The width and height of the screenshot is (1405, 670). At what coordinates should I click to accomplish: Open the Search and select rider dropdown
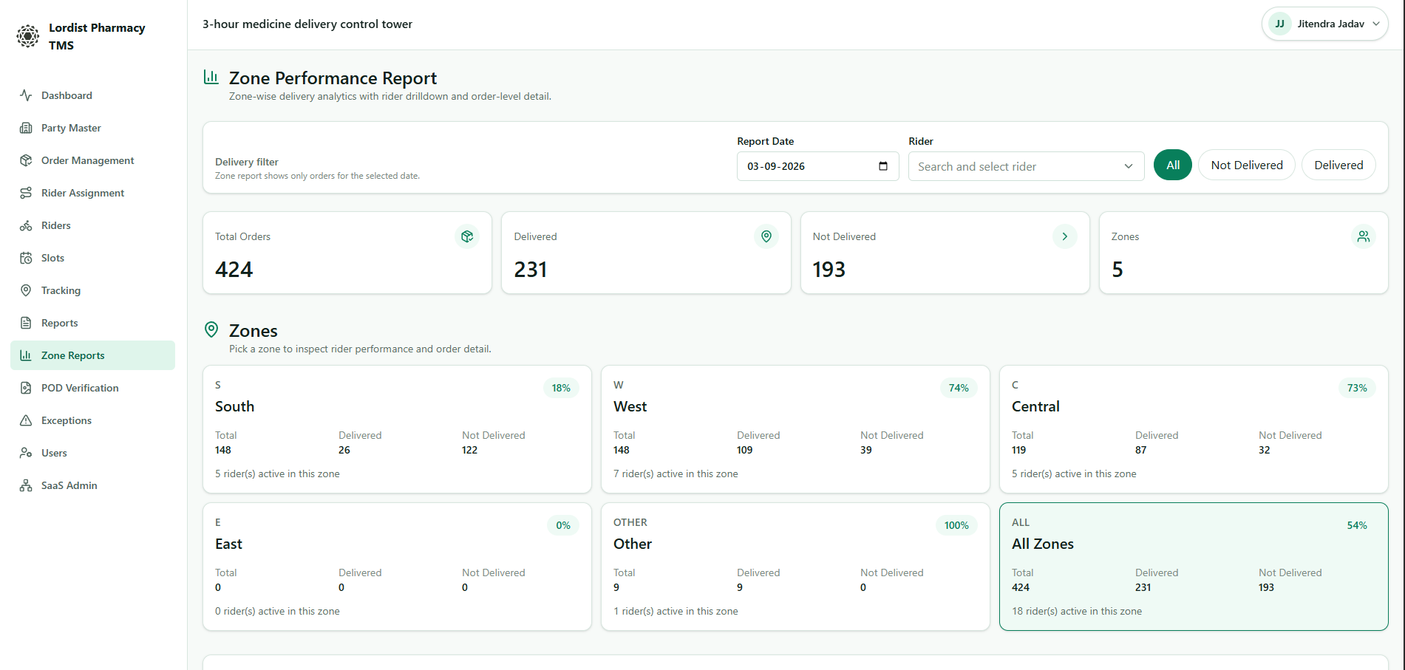(x=1026, y=166)
